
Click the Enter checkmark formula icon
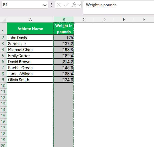pyautogui.click(x=66, y=5)
